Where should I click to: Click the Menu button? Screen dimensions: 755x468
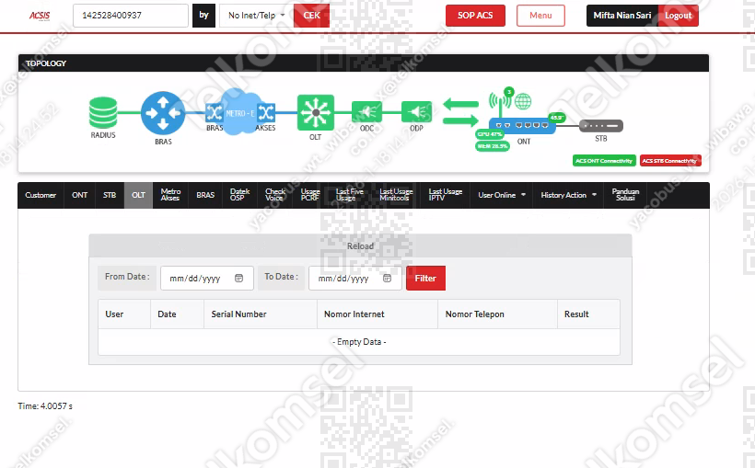click(x=540, y=16)
